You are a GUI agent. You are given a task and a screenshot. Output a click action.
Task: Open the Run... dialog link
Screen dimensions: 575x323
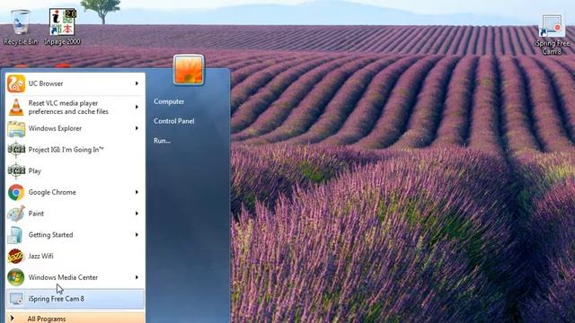click(162, 140)
